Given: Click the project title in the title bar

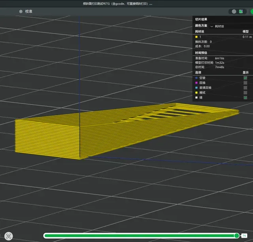Looking at the screenshot, I should pos(117,4).
